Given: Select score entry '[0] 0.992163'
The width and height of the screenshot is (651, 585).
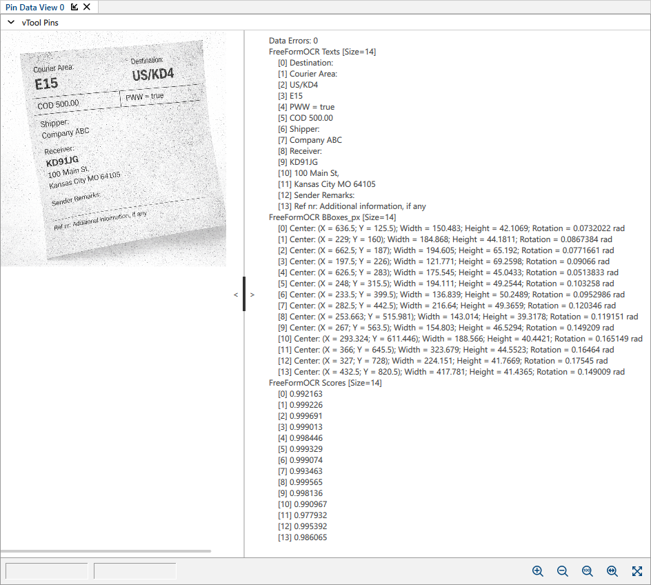Looking at the screenshot, I should tap(300, 394).
